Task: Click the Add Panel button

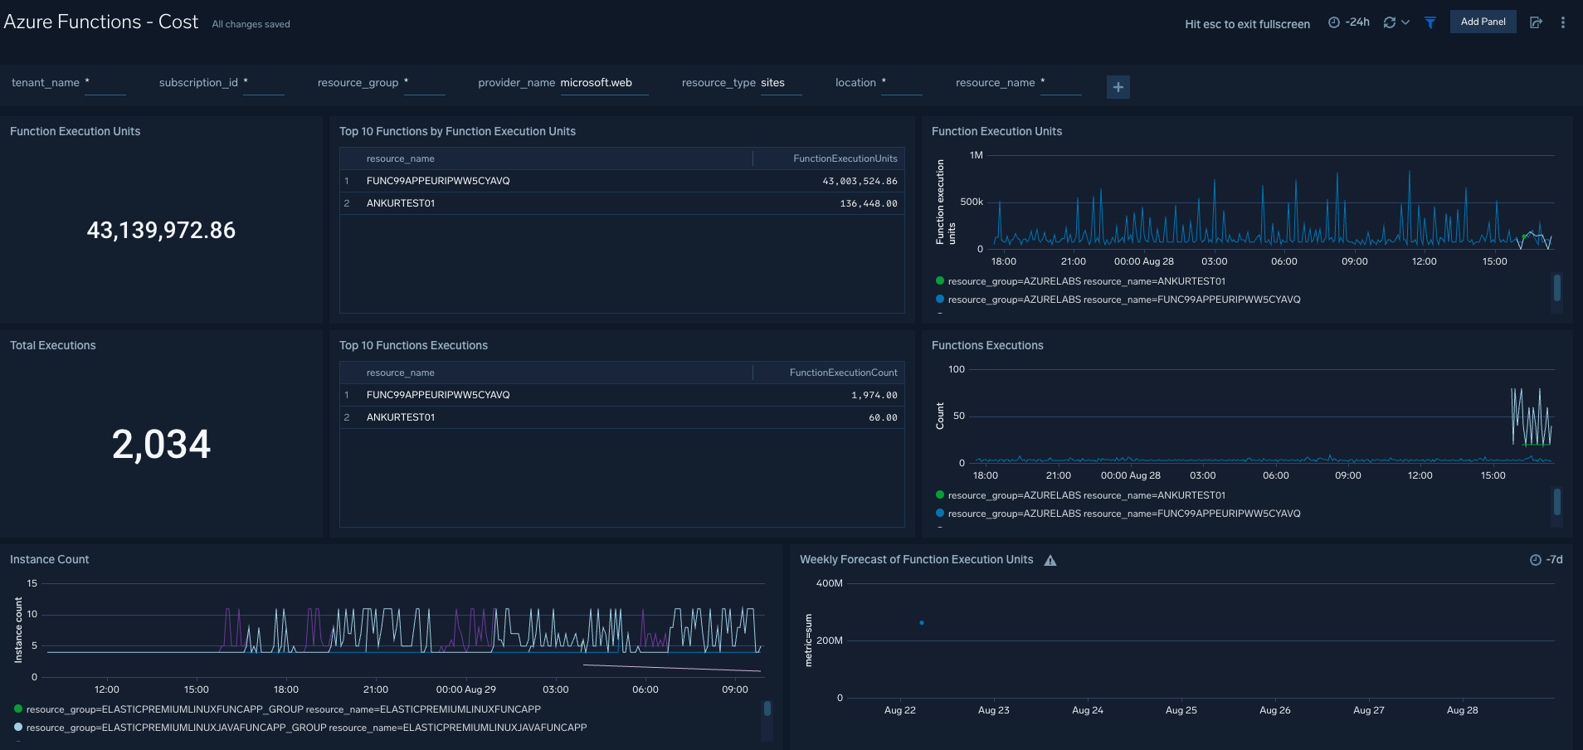Action: pos(1483,22)
